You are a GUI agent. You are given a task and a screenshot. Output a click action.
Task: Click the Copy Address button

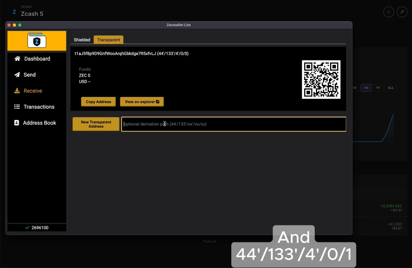point(98,102)
